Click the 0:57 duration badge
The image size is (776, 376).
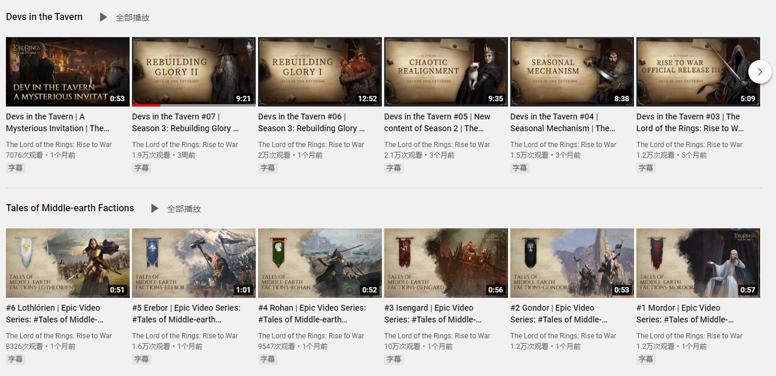click(x=748, y=290)
